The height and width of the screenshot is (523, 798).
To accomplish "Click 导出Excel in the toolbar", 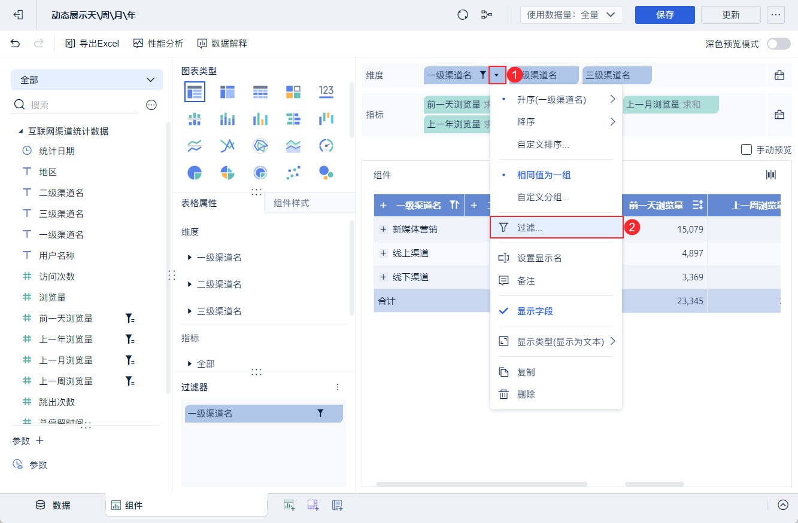I will [x=92, y=44].
